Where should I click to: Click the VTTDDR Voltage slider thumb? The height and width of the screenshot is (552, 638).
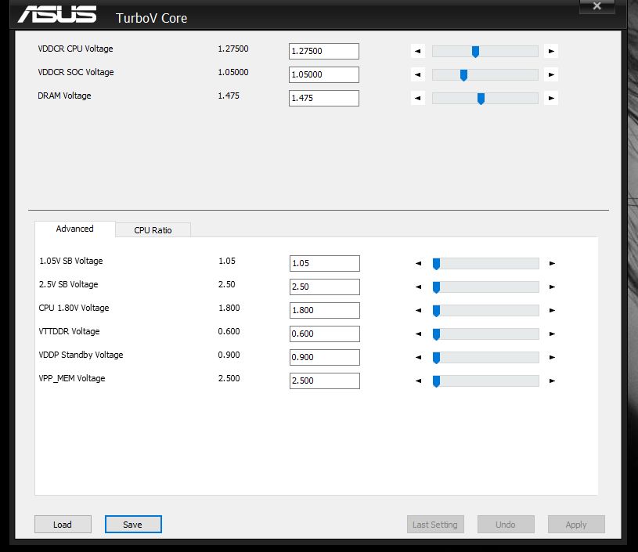(436, 334)
